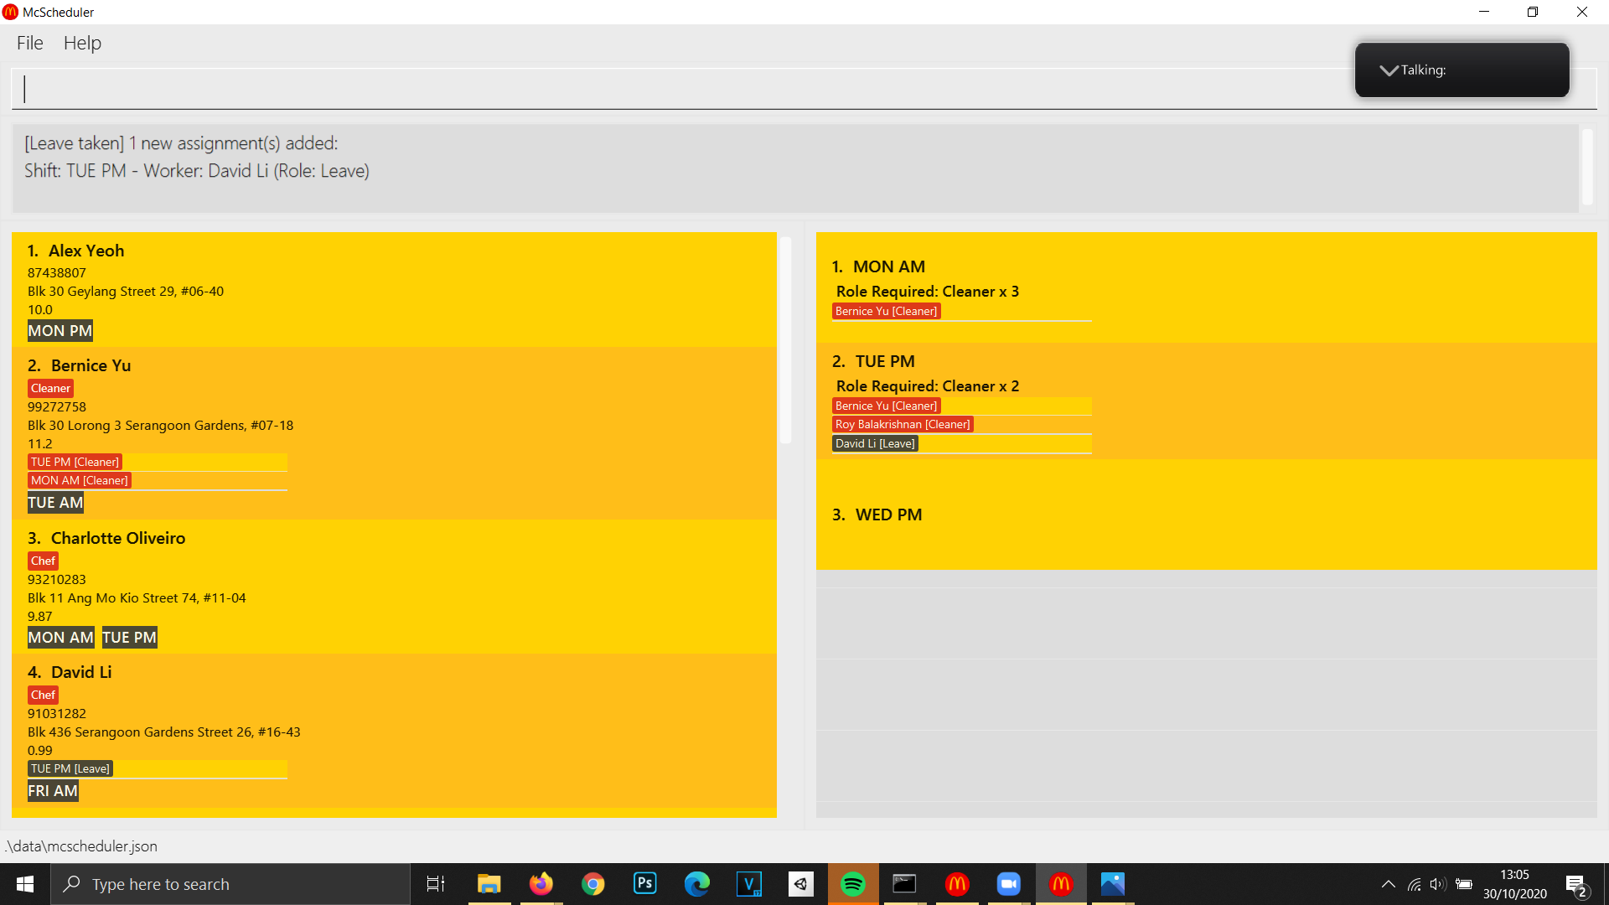Click Bernice Yu's Cleaner role tag
The image size is (1609, 905).
point(50,388)
